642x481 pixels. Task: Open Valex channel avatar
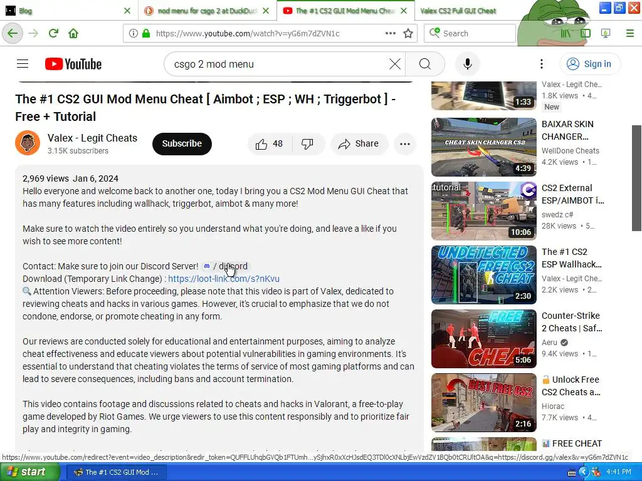click(28, 143)
